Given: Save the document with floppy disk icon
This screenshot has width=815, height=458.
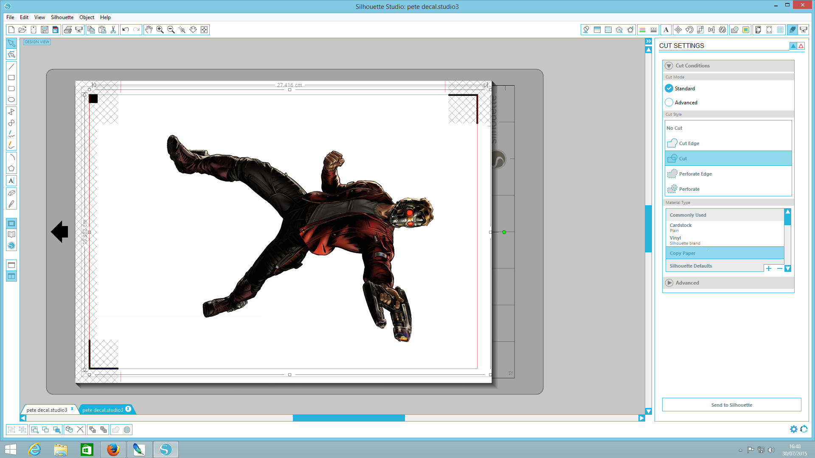Looking at the screenshot, I should (x=45, y=30).
